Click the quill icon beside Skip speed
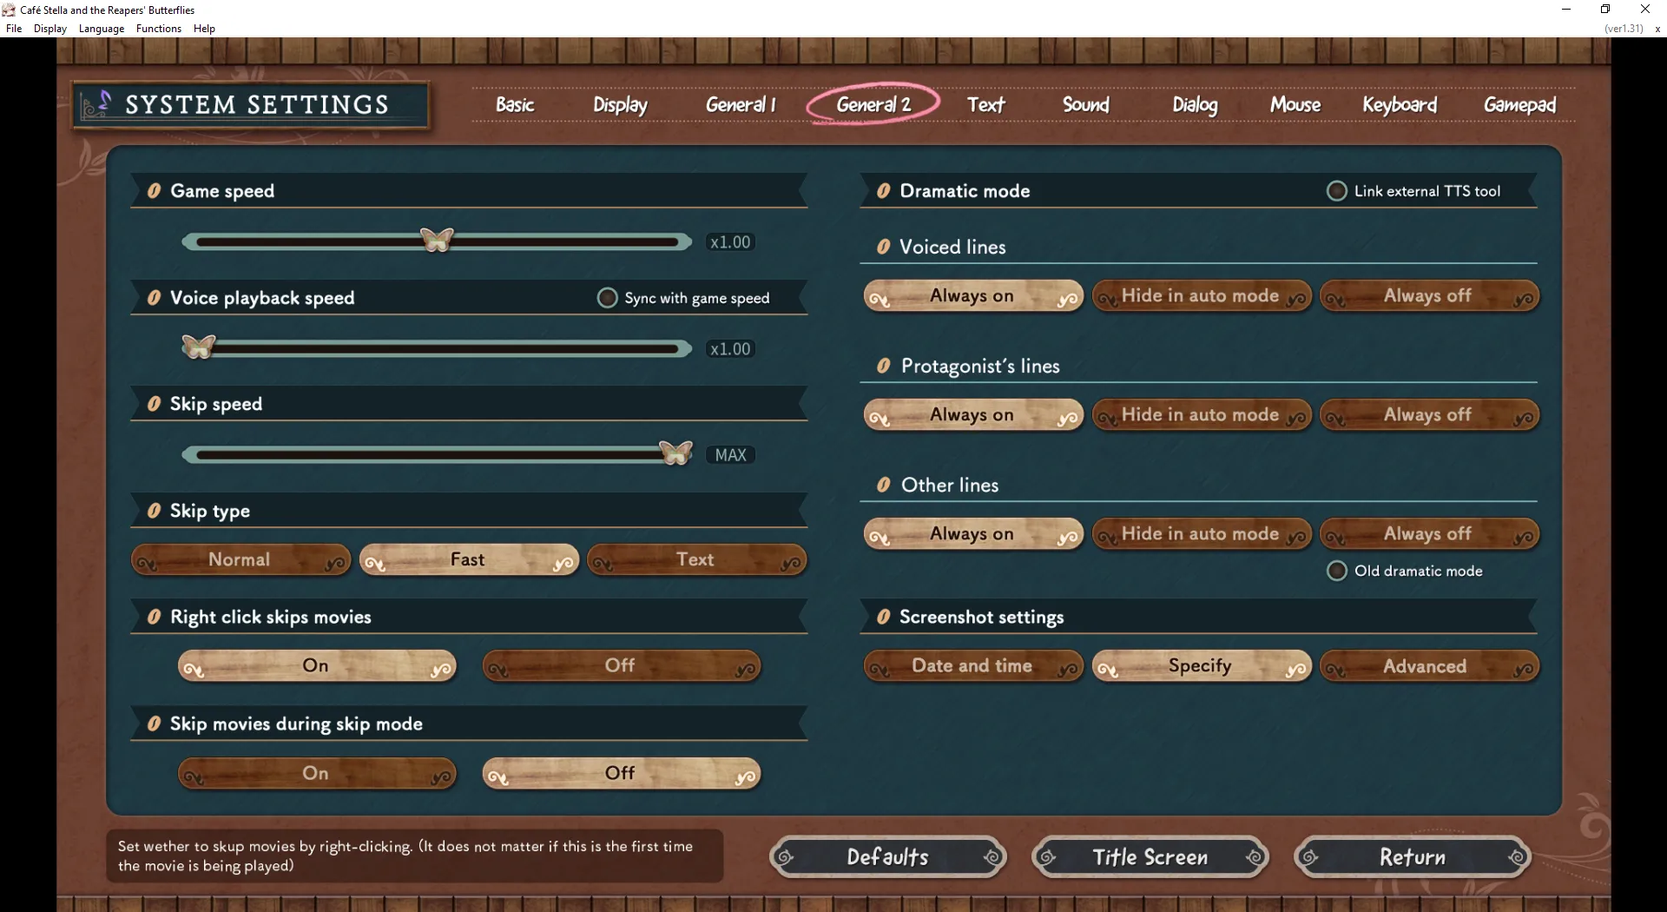 (154, 404)
